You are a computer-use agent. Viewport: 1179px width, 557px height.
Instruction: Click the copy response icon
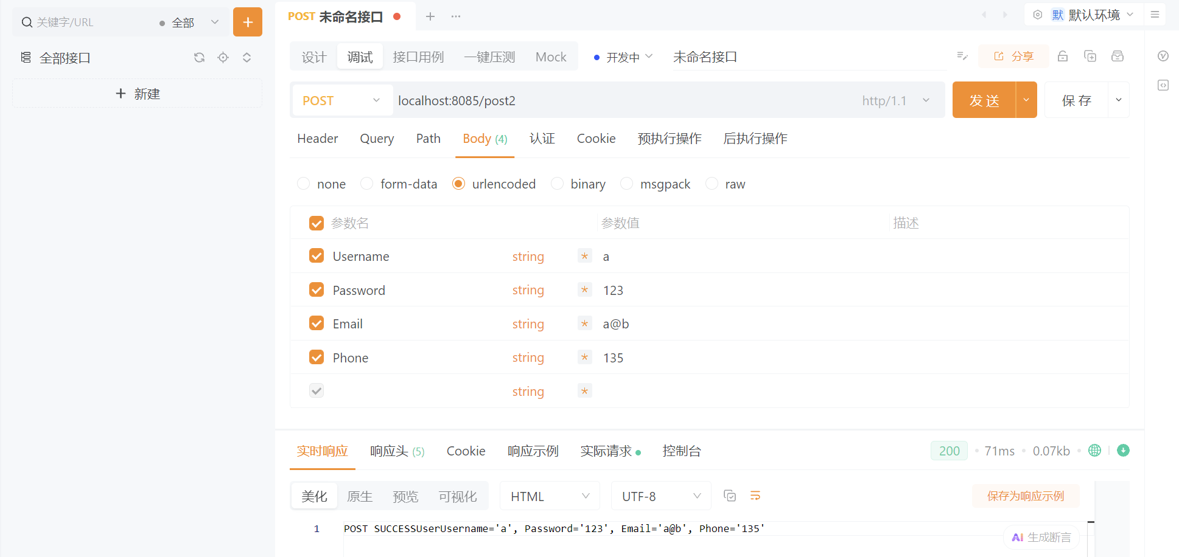730,496
